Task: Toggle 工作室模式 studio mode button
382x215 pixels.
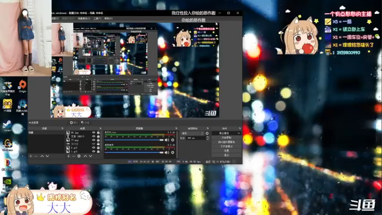Action: pyautogui.click(x=226, y=147)
